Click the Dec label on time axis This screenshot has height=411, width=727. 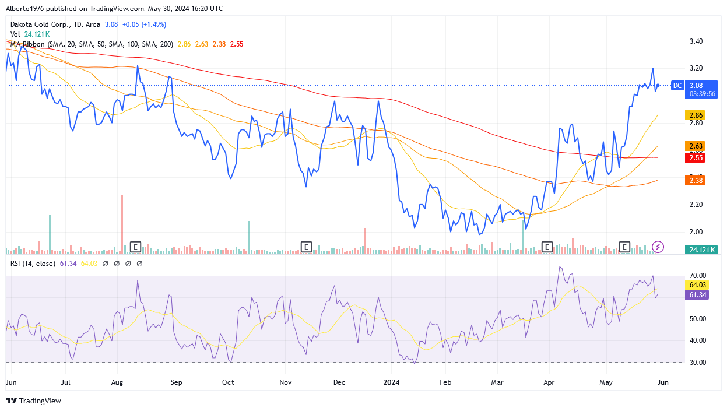339,382
